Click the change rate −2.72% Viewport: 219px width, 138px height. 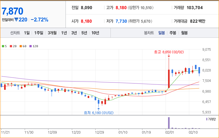click(x=40, y=20)
